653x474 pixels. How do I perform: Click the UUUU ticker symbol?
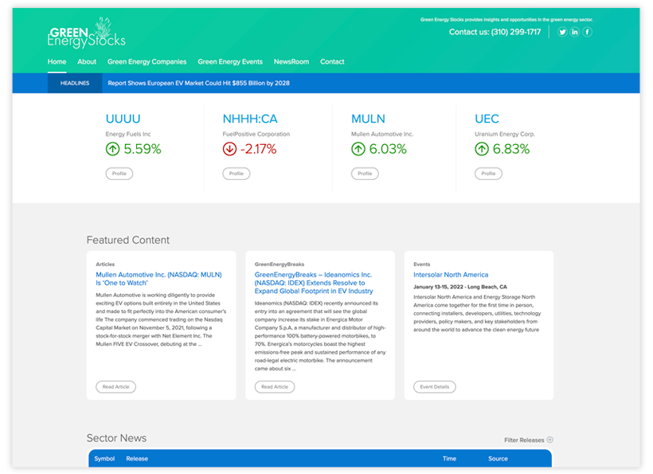(123, 119)
